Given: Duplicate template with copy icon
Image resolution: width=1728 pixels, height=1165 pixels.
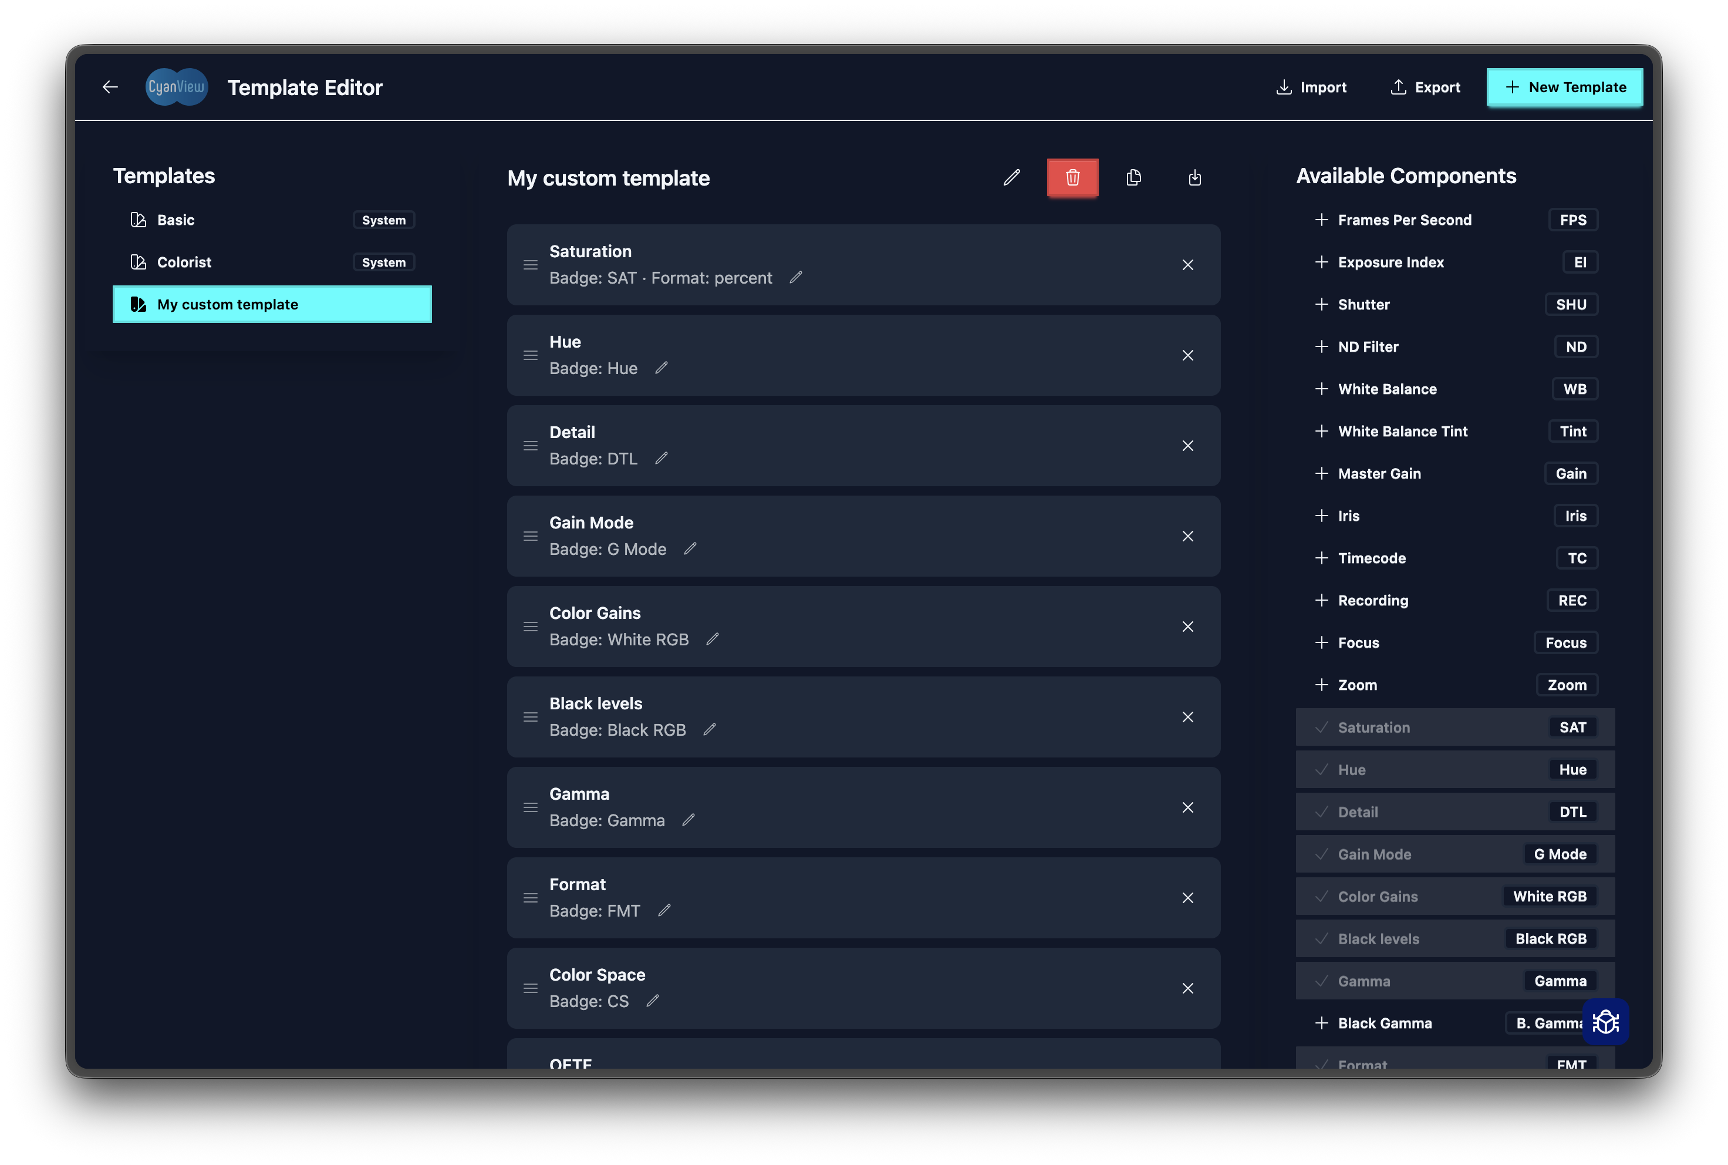Looking at the screenshot, I should click(1133, 177).
